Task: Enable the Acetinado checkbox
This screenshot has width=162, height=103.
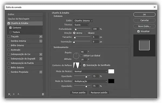Action: click(x=9, y=50)
